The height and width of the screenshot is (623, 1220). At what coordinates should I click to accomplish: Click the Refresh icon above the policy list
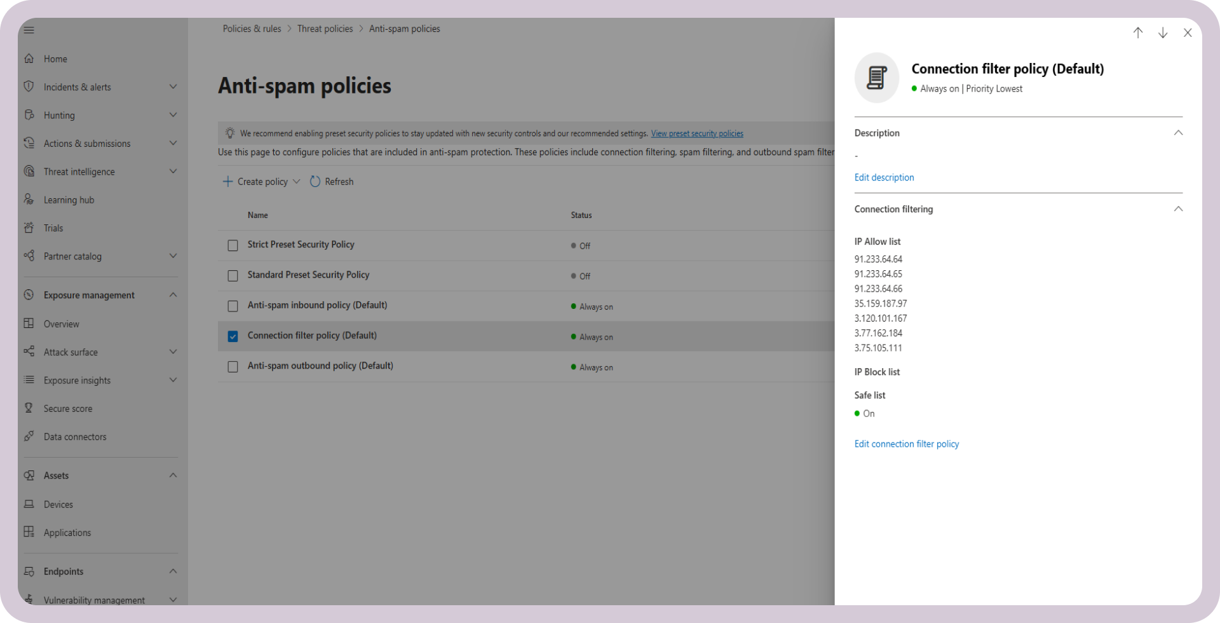tap(316, 181)
